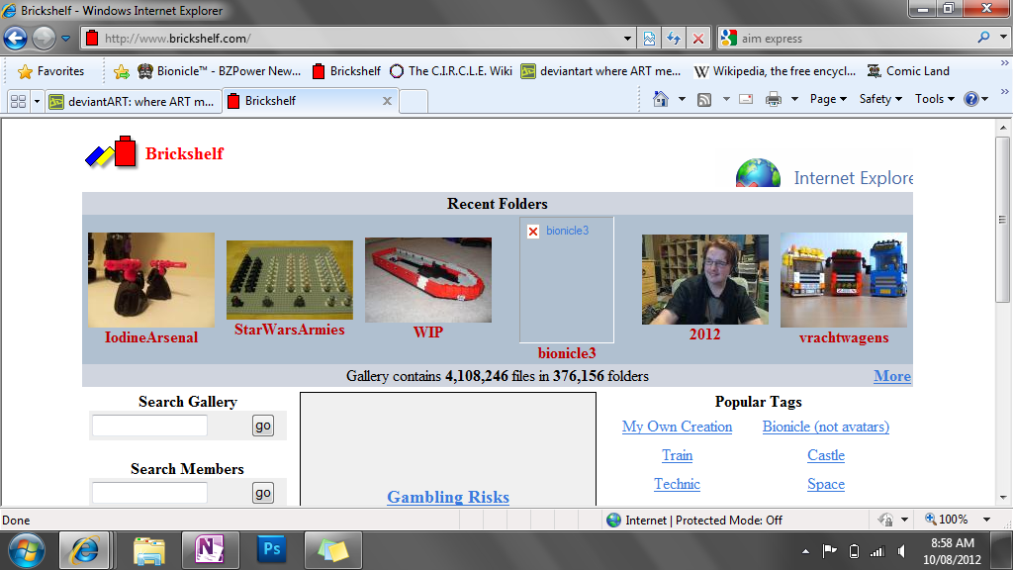The image size is (1013, 570).
Task: Click the Brickshelf brick logo
Action: (111, 153)
